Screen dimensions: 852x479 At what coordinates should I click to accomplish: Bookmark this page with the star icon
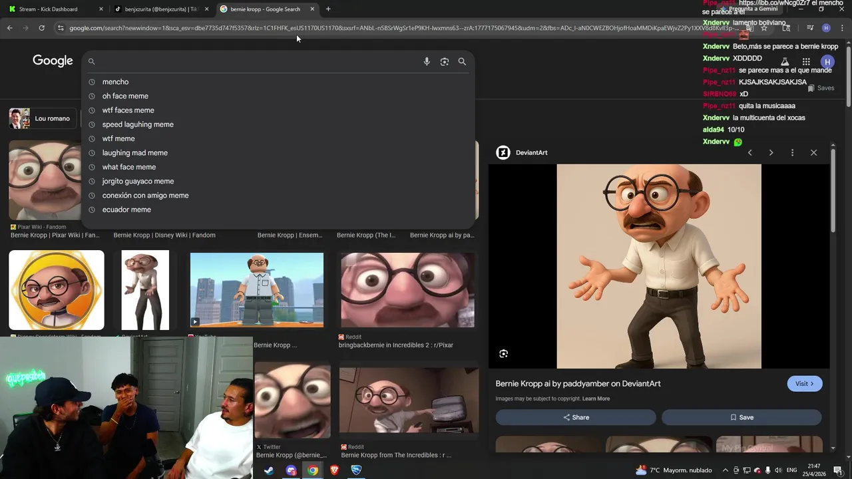point(764,28)
